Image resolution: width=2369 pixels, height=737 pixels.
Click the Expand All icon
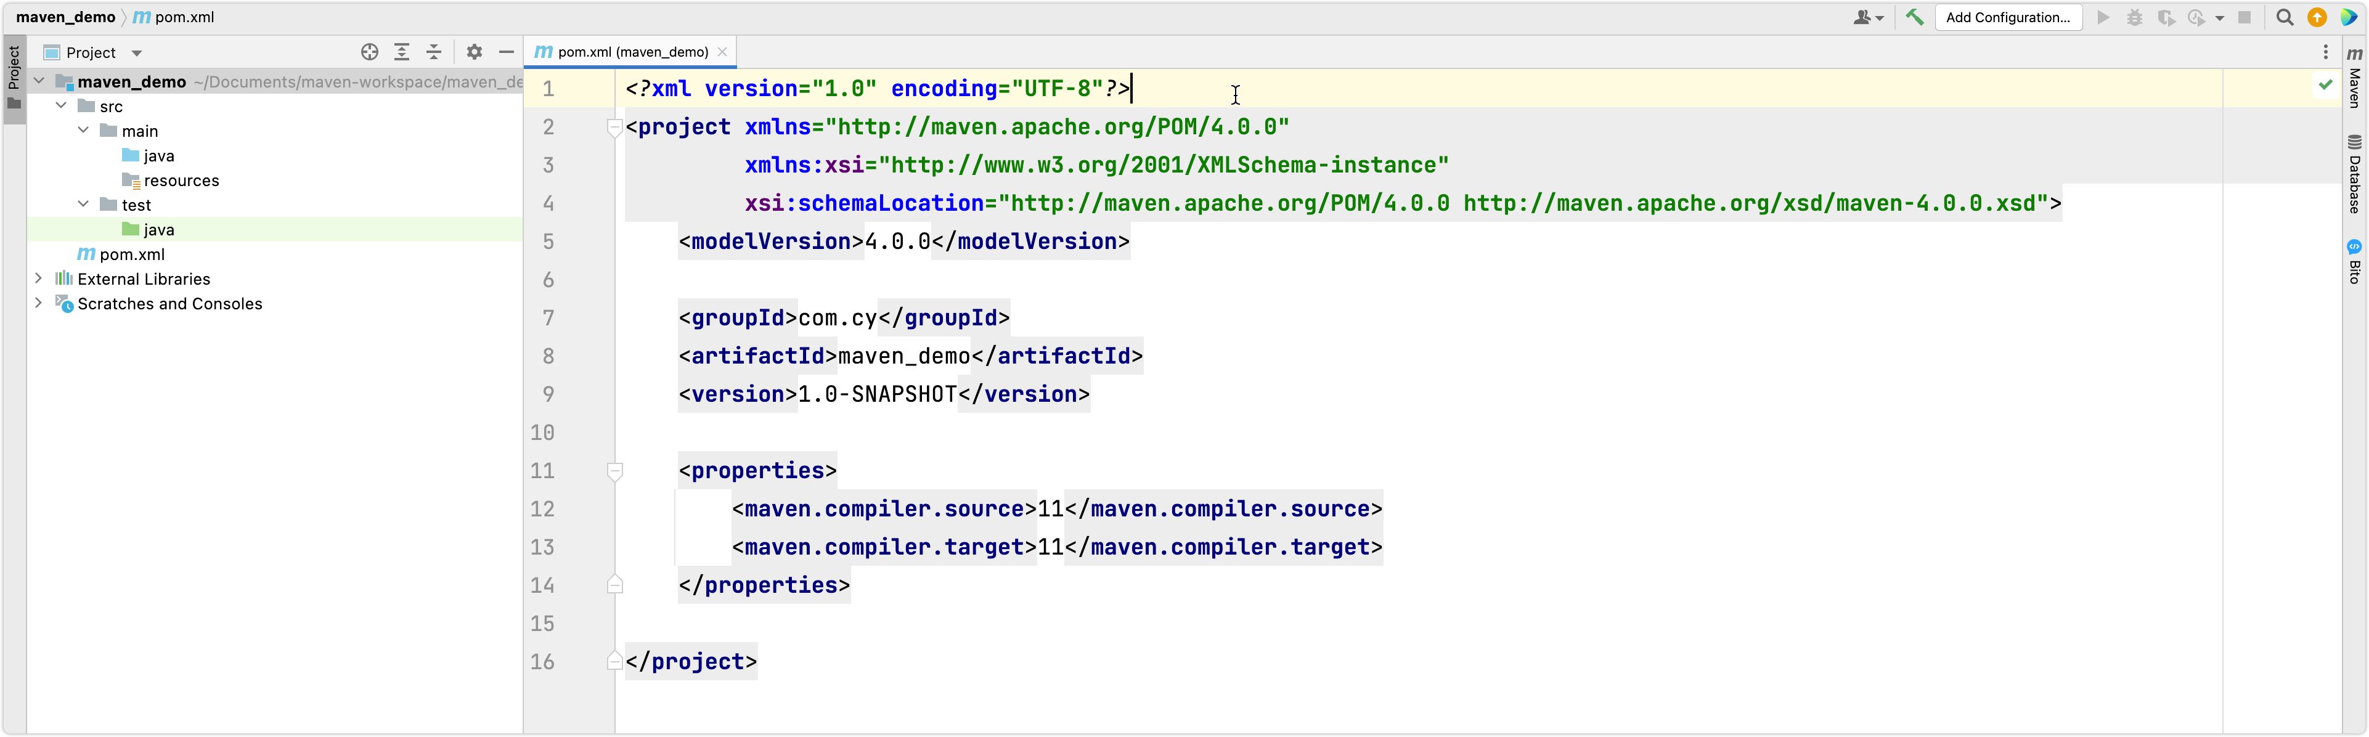point(402,52)
